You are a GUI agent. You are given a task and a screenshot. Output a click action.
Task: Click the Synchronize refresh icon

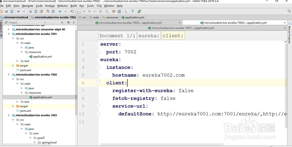click(12, 12)
